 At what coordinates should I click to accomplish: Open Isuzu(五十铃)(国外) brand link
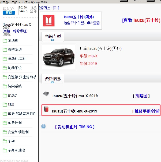click(79, 17)
